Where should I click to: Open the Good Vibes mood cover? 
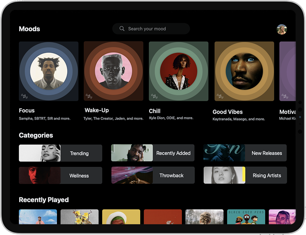(x=244, y=71)
